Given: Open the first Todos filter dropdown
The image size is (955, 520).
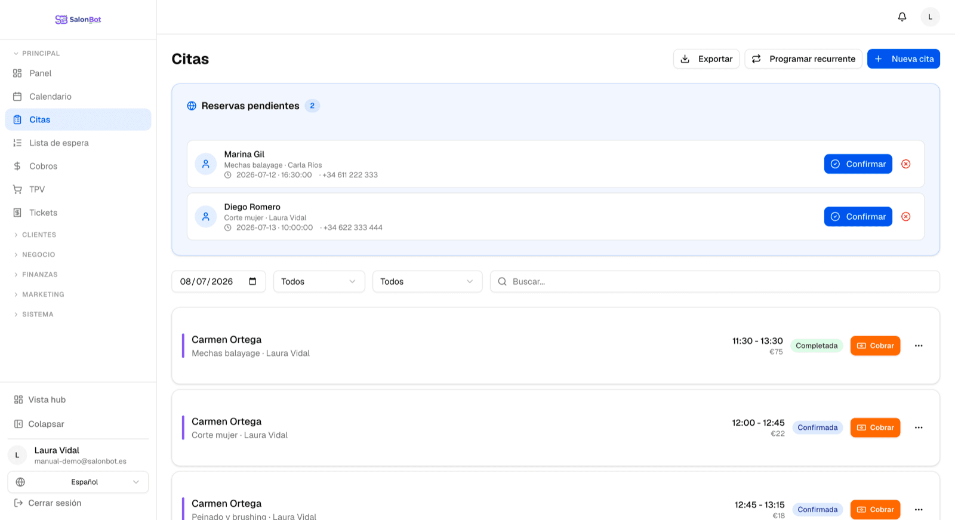Looking at the screenshot, I should 319,282.
